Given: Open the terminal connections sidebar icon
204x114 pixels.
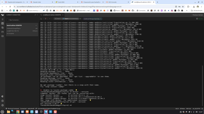Looking at the screenshot, I should coord(3,23).
